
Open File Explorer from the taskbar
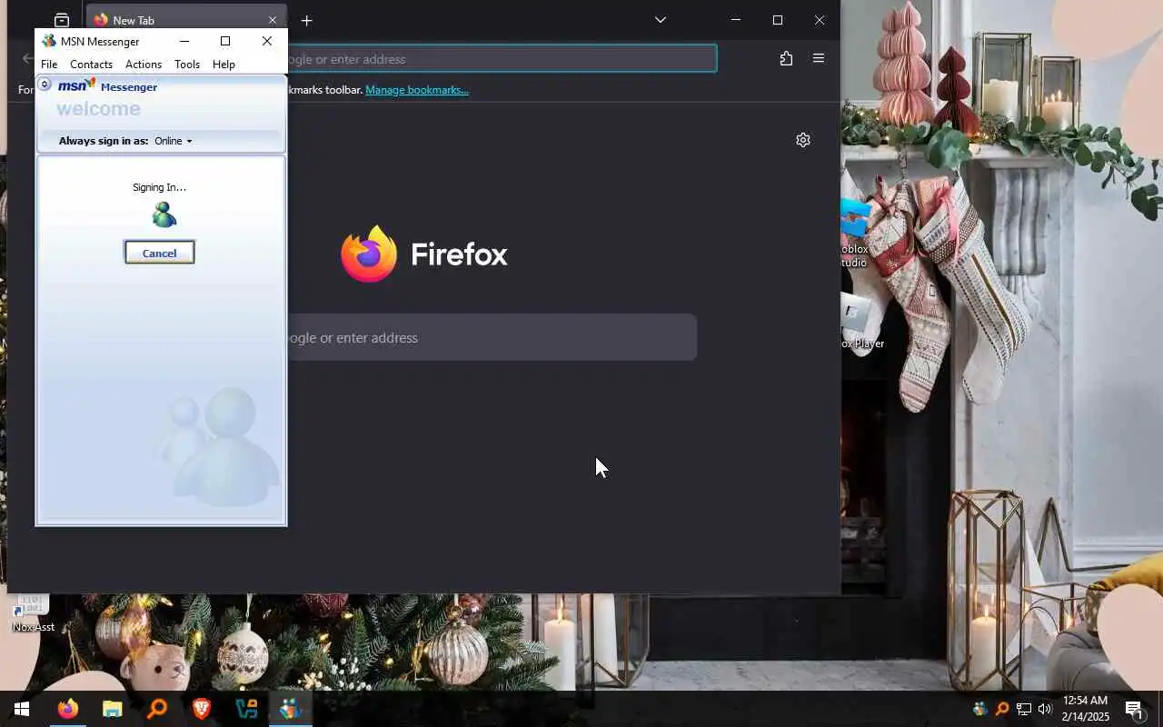click(112, 709)
